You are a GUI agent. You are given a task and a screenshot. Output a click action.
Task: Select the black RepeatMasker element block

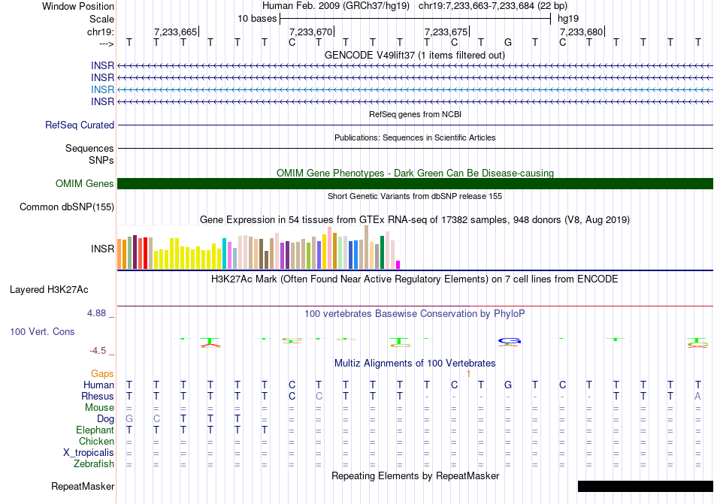[x=645, y=486]
